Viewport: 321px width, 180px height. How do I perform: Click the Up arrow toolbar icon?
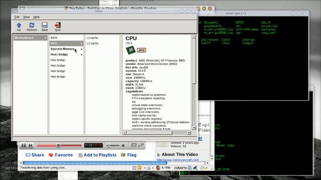[x=19, y=25]
